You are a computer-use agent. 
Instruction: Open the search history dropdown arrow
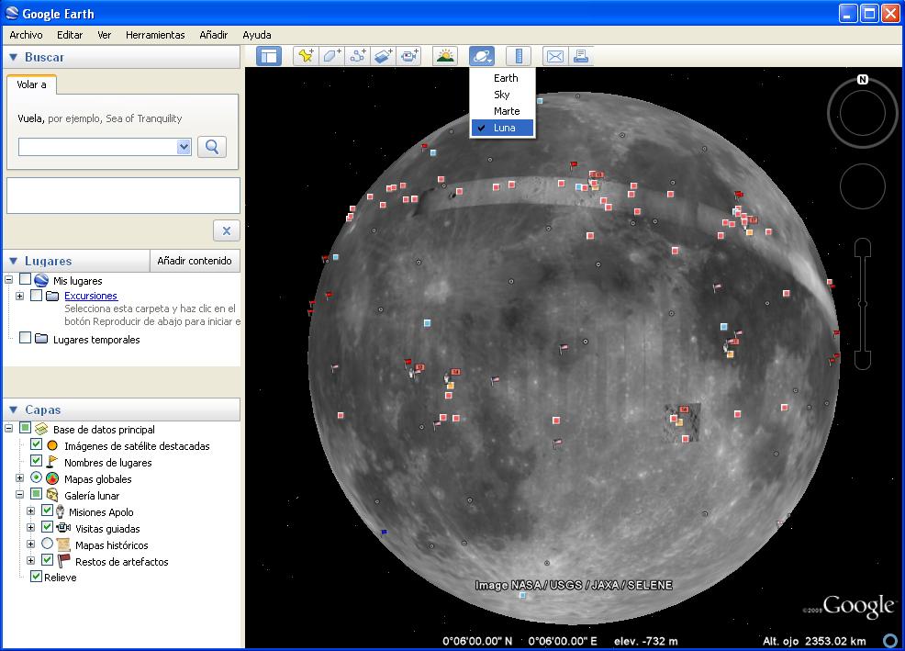(x=184, y=147)
